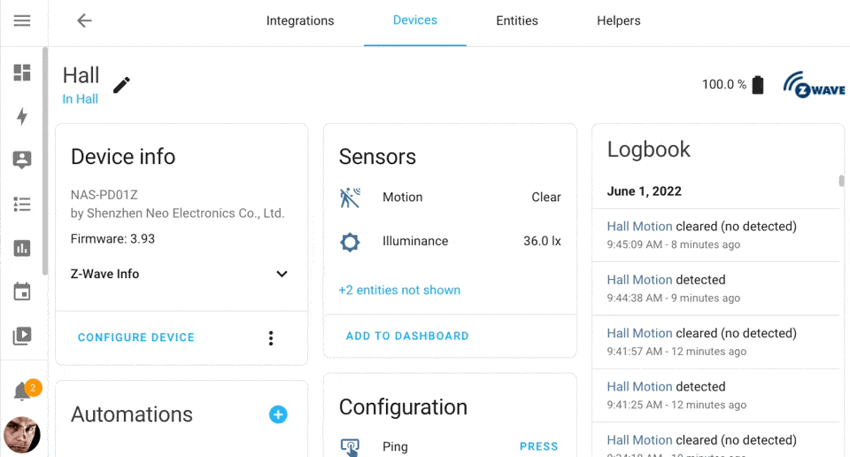The width and height of the screenshot is (850, 457).
Task: Open the device three-dot overflow menu
Action: click(x=271, y=338)
